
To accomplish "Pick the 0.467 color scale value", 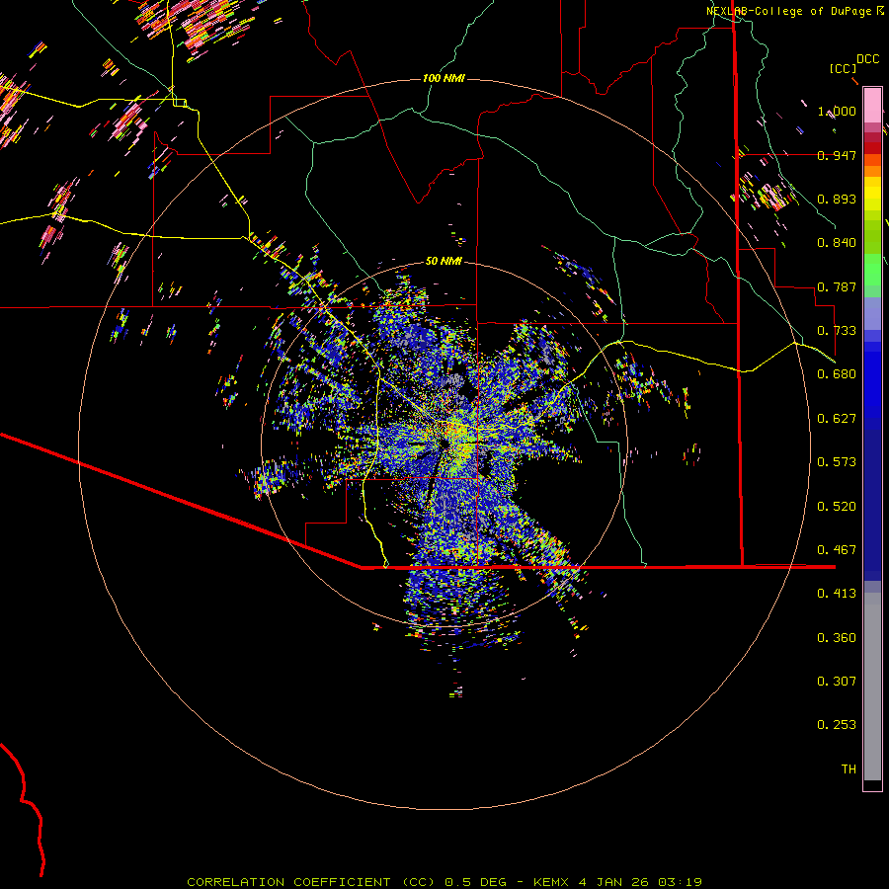I will click(x=837, y=550).
